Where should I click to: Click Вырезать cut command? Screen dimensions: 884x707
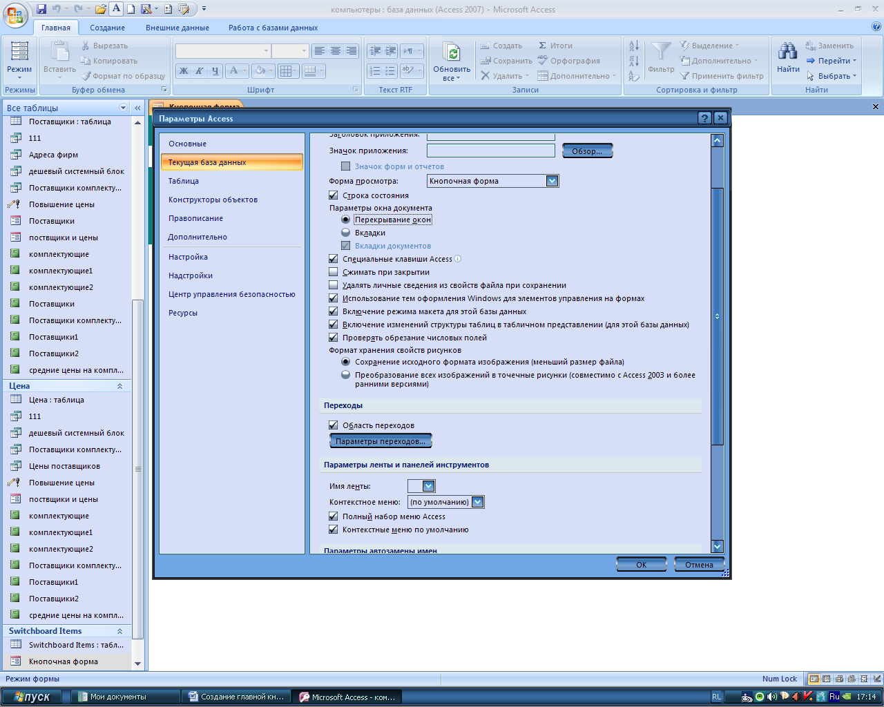click(x=105, y=46)
